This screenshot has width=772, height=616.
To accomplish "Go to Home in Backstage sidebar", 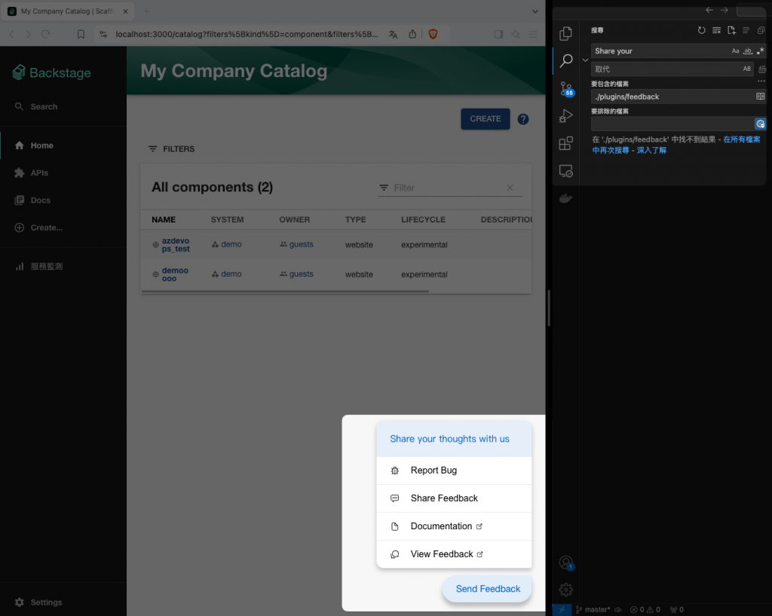I will (63, 146).
